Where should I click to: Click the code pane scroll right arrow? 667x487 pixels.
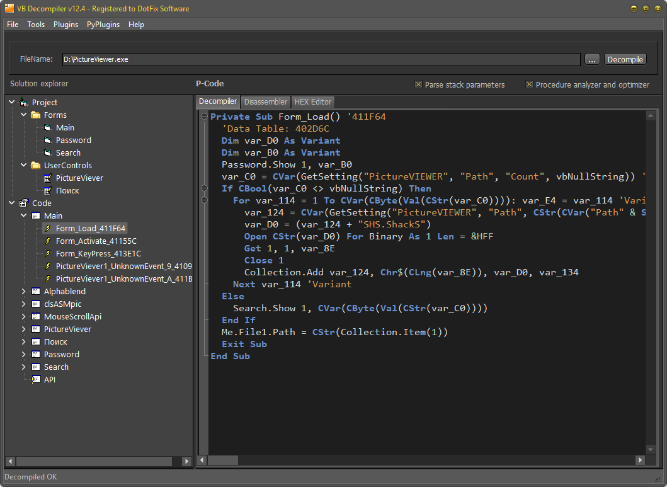pyautogui.click(x=640, y=460)
